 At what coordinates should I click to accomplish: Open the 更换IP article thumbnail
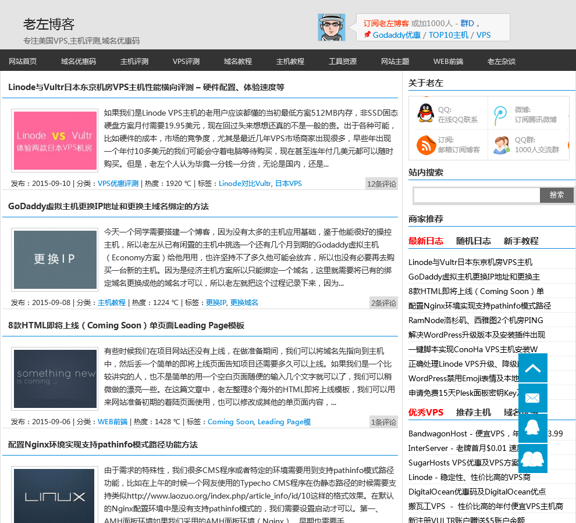coord(55,260)
